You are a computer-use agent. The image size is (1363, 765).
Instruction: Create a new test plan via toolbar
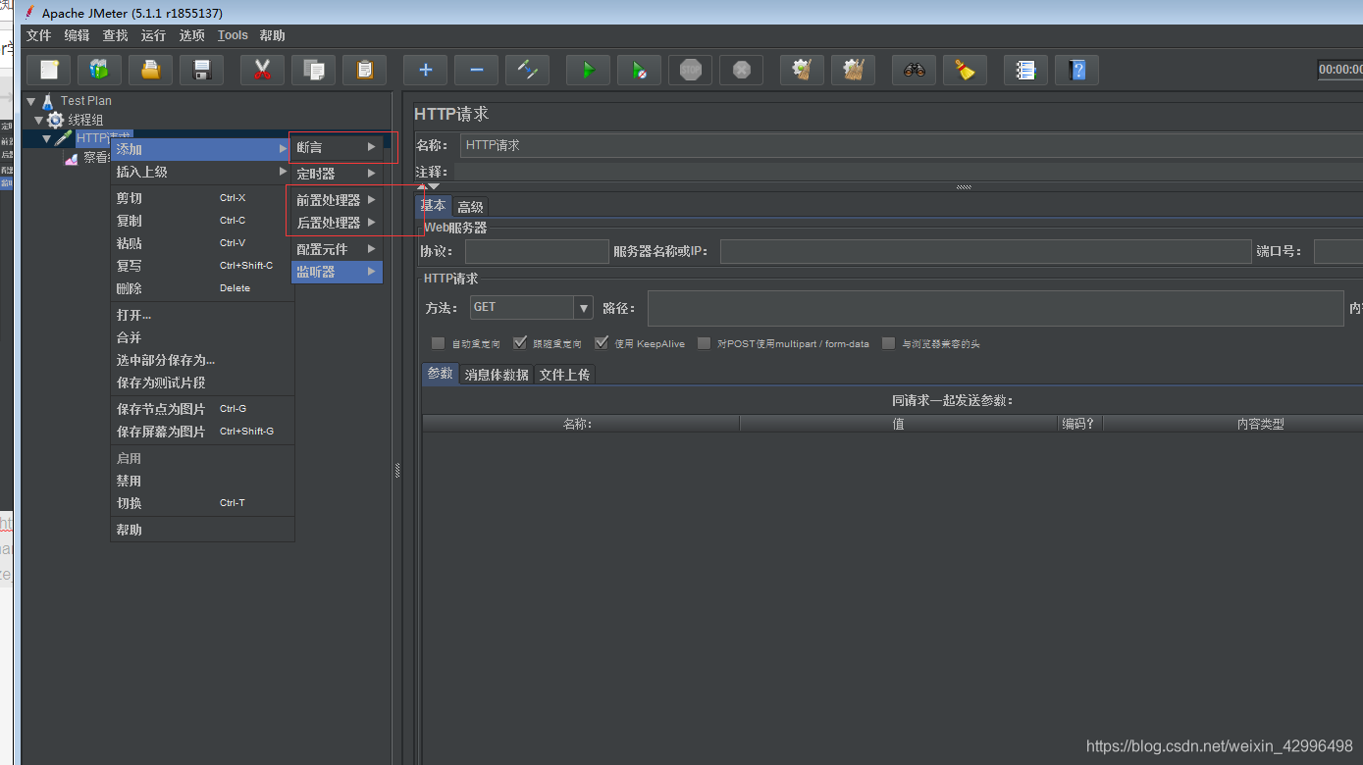click(49, 70)
